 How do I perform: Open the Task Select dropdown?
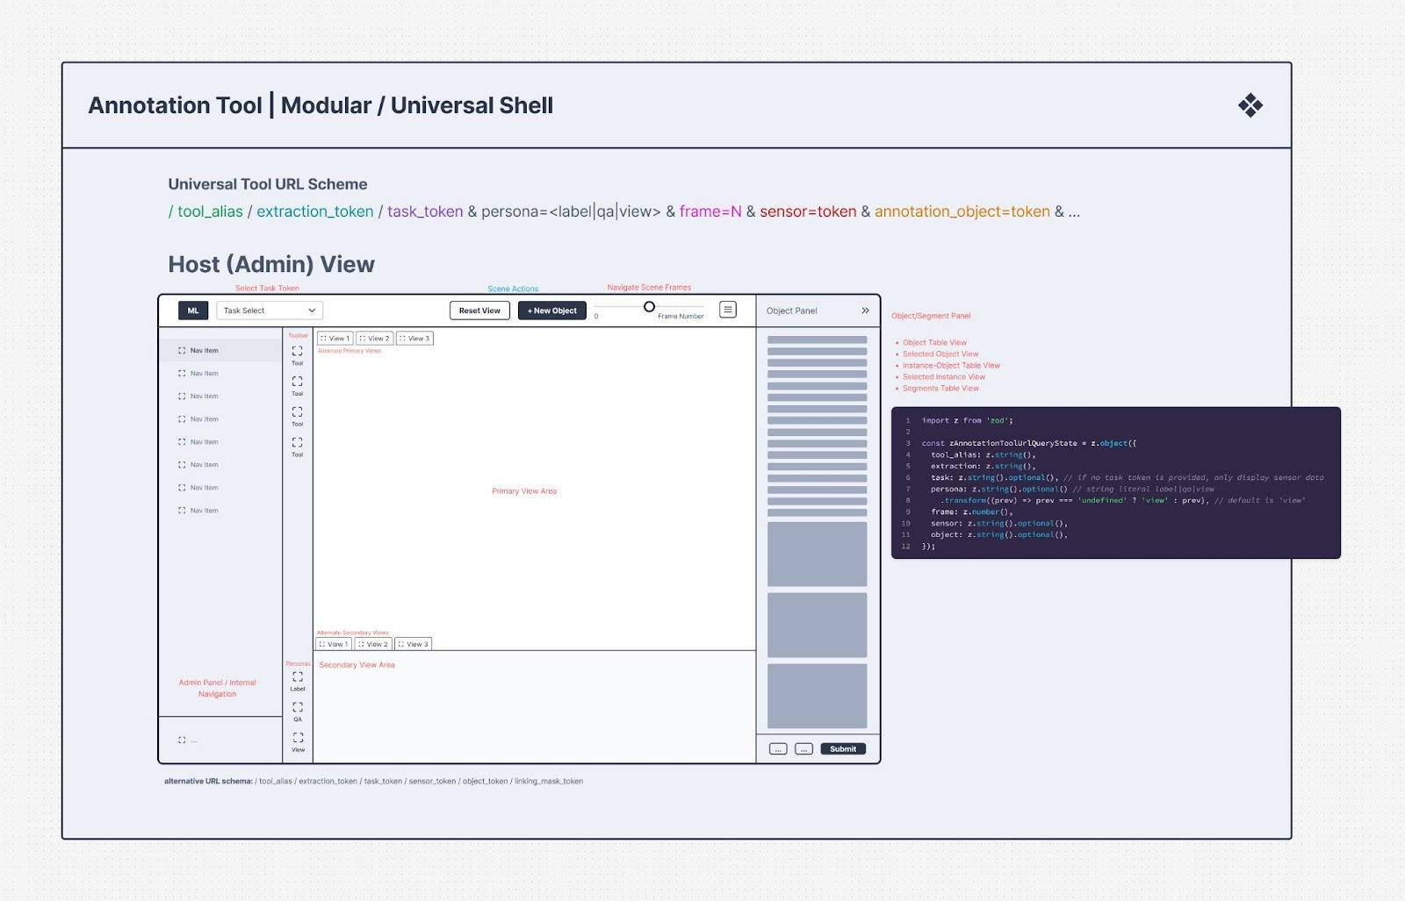coord(270,311)
